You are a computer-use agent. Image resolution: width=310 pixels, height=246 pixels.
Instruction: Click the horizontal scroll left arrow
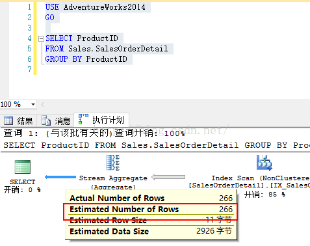click(43, 104)
